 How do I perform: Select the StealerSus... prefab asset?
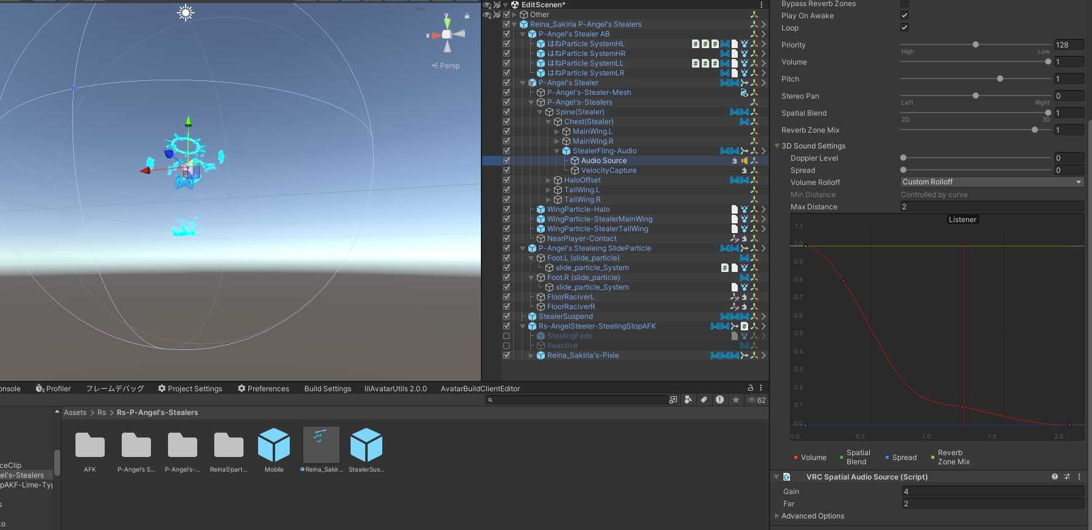point(366,451)
